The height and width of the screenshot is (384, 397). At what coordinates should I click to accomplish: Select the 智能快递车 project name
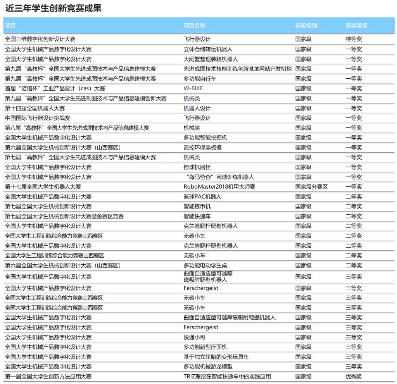click(x=197, y=216)
